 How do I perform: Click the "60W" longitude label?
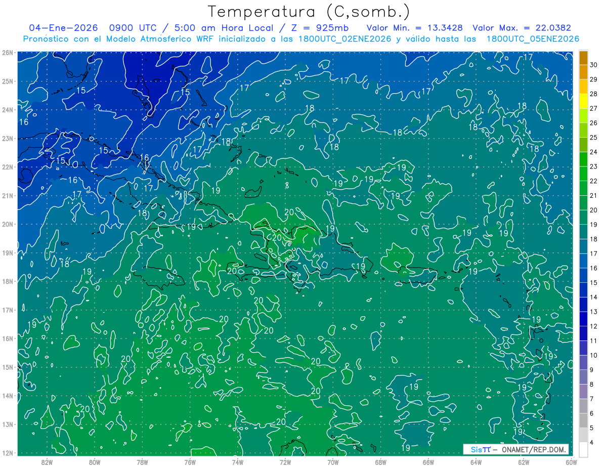572,462
